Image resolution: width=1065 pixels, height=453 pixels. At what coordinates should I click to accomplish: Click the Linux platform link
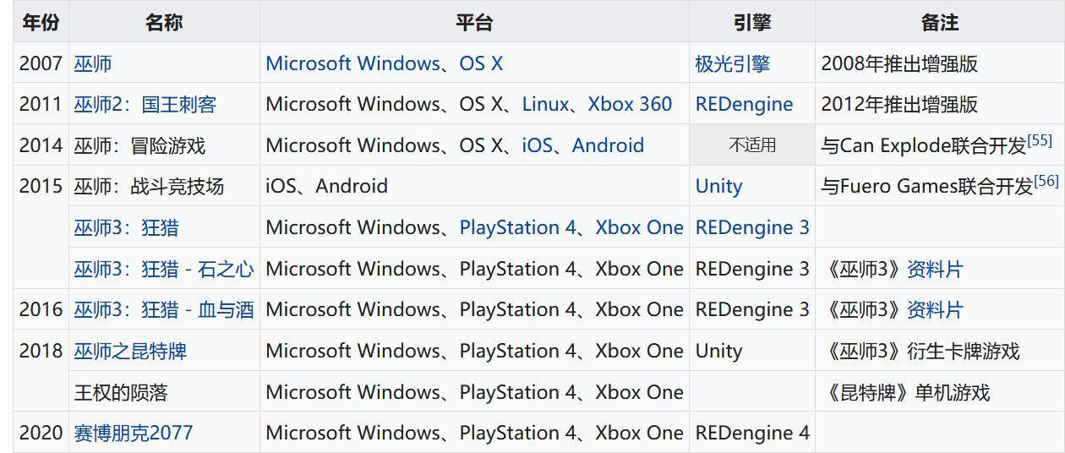545,104
